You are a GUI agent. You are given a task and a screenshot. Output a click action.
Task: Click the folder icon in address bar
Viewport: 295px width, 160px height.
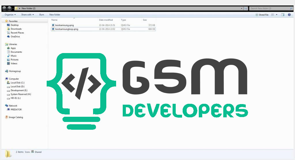point(16,8)
